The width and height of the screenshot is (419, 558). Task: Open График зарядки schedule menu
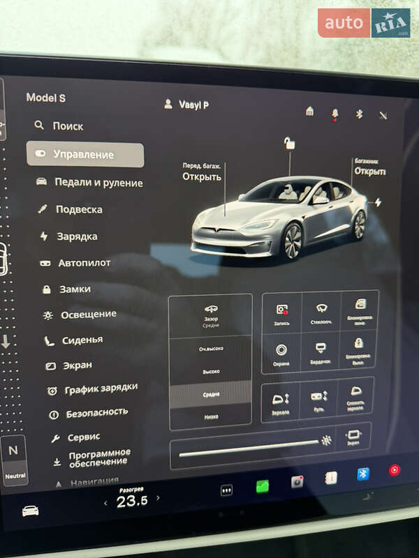point(92,389)
